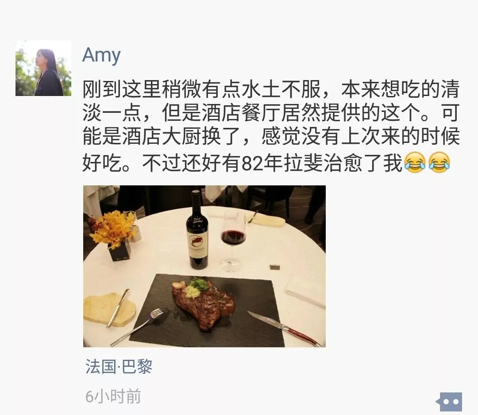Tap the folded white napkin in photo
Image resolution: width=478 pixels, height=415 pixels.
305,292
